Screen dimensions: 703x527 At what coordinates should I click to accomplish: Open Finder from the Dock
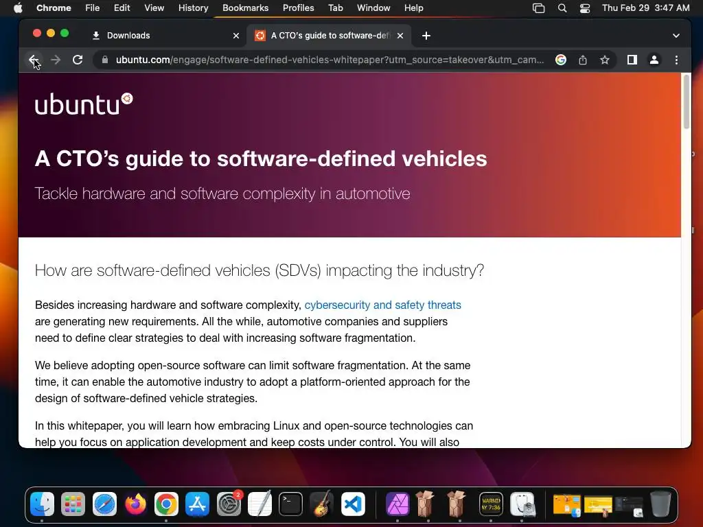click(42, 504)
